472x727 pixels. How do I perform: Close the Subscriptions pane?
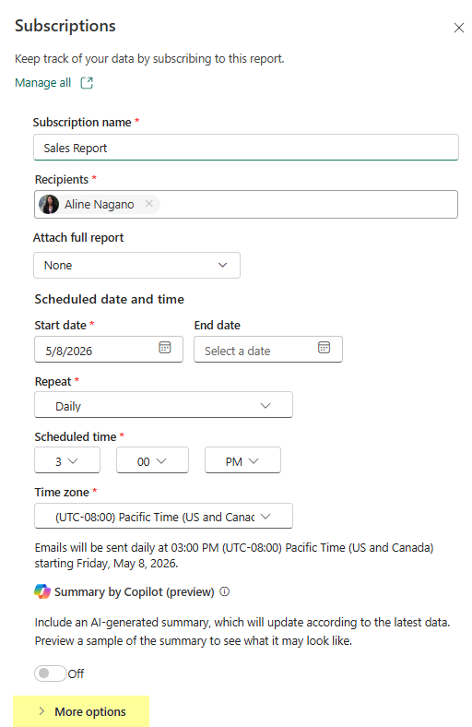458,28
